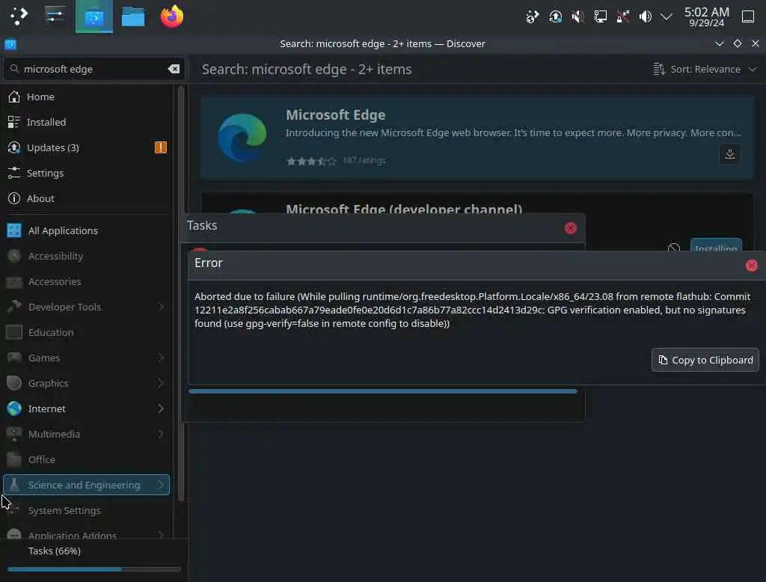766x582 pixels.
Task: Expand Science and Engineering subcategories arrow
Action: (161, 485)
